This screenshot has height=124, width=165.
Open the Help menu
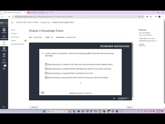[x=4, y=67]
